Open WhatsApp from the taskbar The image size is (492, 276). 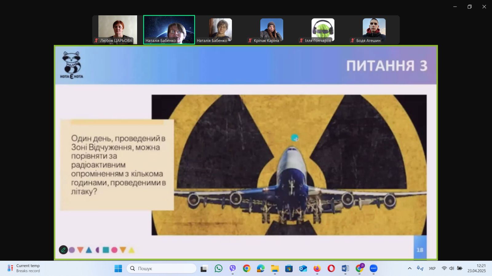[218, 268]
